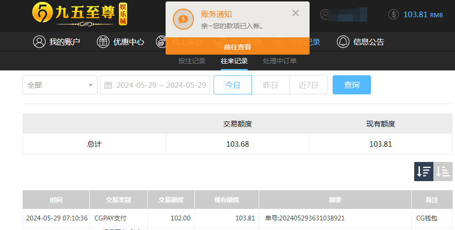Click the user avatar icon in header
The image size is (455, 230).
tap(326, 14)
